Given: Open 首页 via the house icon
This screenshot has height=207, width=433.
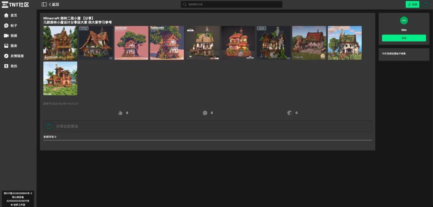Looking at the screenshot, I should tap(6, 15).
